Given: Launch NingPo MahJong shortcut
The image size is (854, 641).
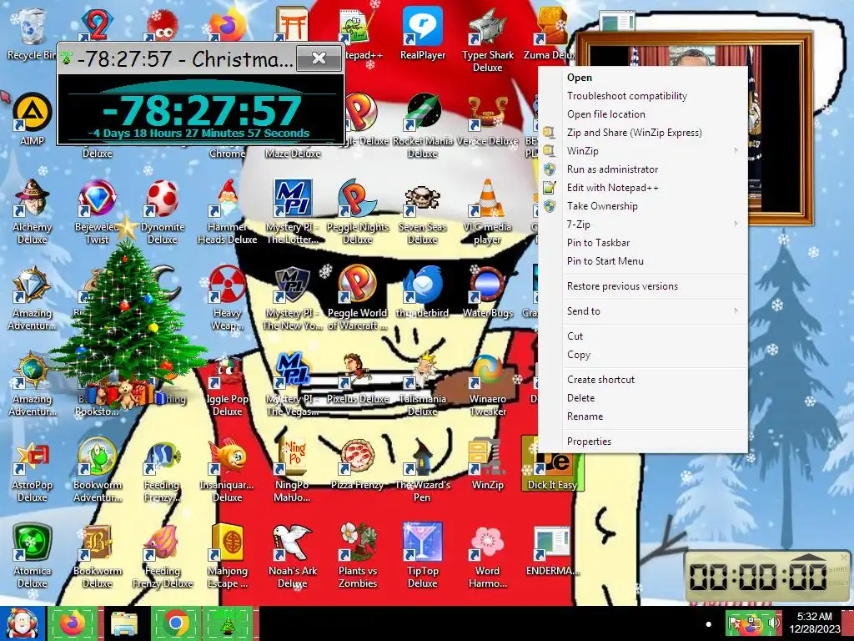Looking at the screenshot, I should (292, 470).
